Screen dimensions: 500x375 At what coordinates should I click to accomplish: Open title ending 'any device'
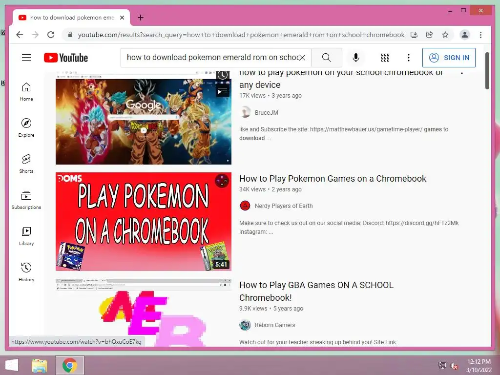point(341,79)
